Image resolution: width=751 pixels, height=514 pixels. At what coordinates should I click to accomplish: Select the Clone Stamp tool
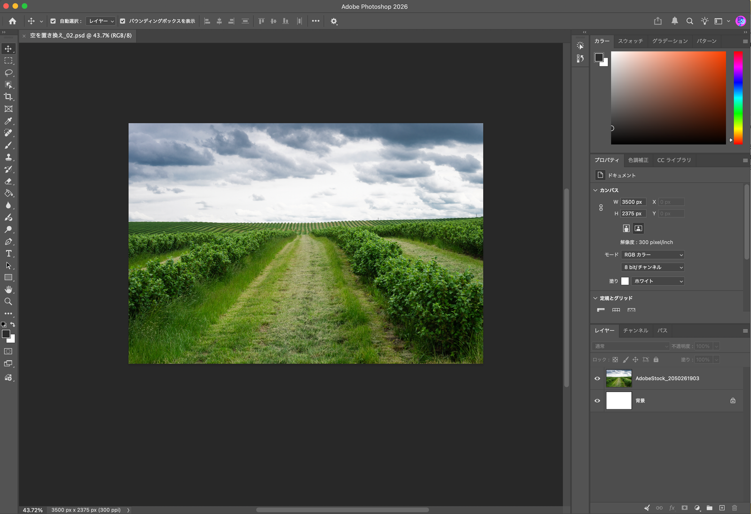pyautogui.click(x=9, y=157)
